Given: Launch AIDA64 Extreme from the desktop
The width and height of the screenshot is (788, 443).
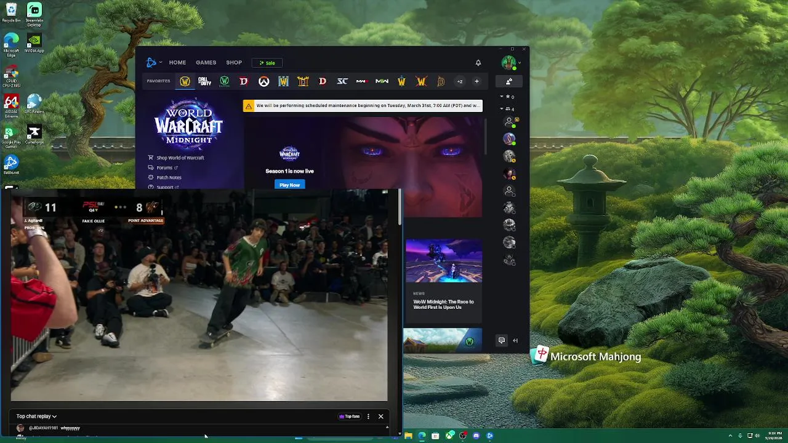Looking at the screenshot, I should click(11, 106).
